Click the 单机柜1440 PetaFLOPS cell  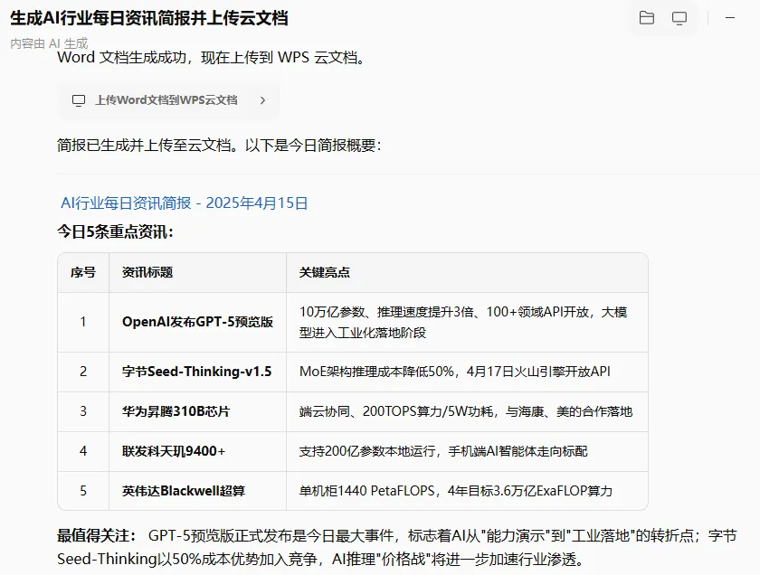(467, 491)
